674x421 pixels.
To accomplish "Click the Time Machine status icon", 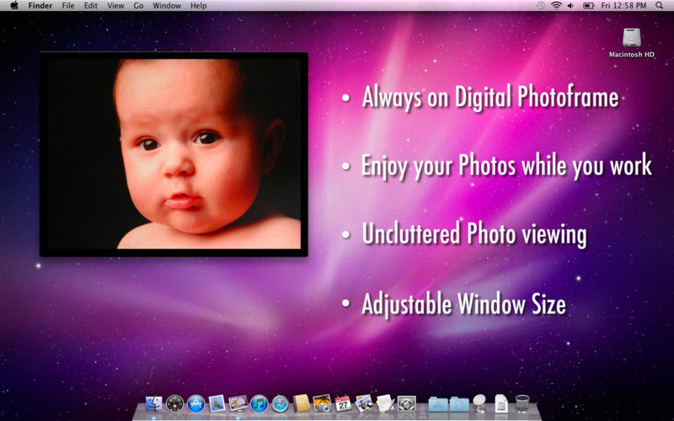I will 541,6.
